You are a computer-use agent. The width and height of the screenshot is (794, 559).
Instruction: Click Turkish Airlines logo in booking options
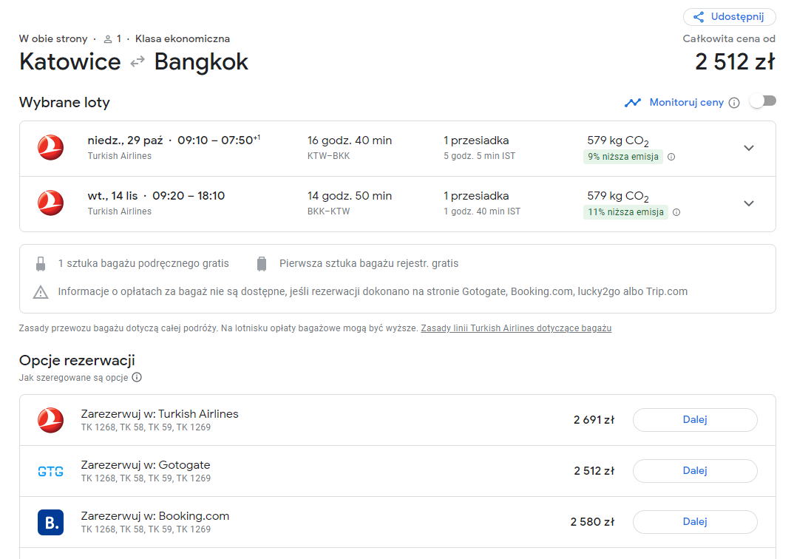50,420
